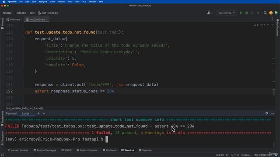Open the Notifications panel bell
280x157 pixels.
(277, 27)
